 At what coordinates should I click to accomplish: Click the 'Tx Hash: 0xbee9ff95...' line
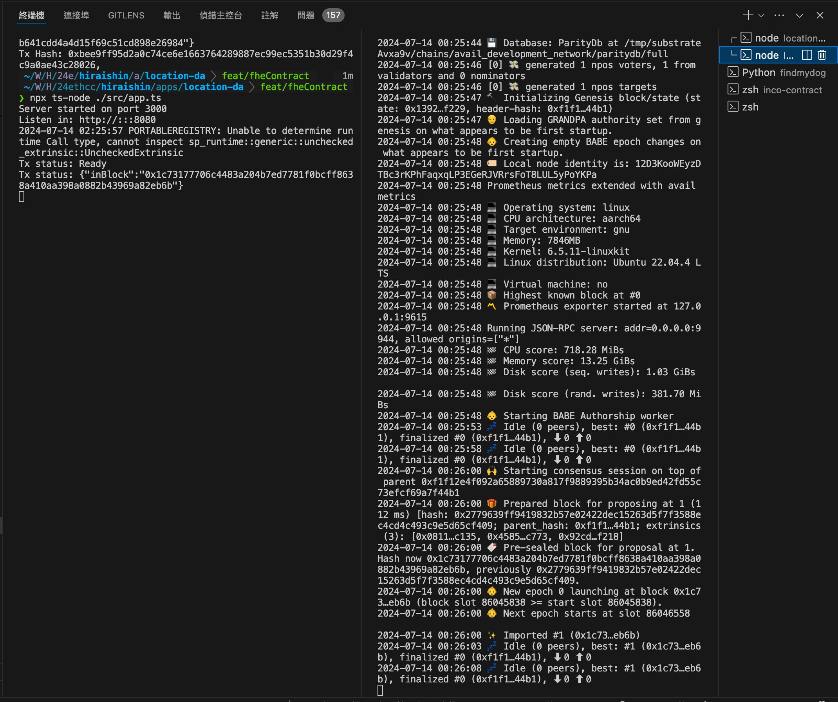186,59
